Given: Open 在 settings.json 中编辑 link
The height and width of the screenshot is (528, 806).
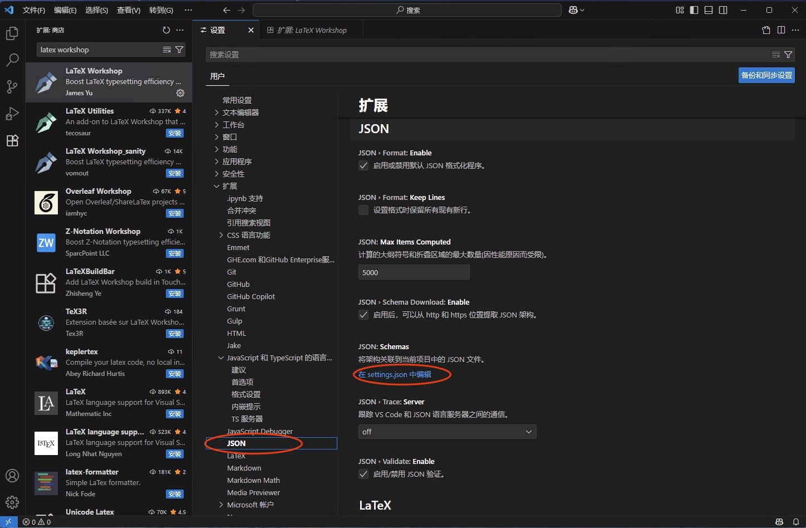Looking at the screenshot, I should 395,374.
